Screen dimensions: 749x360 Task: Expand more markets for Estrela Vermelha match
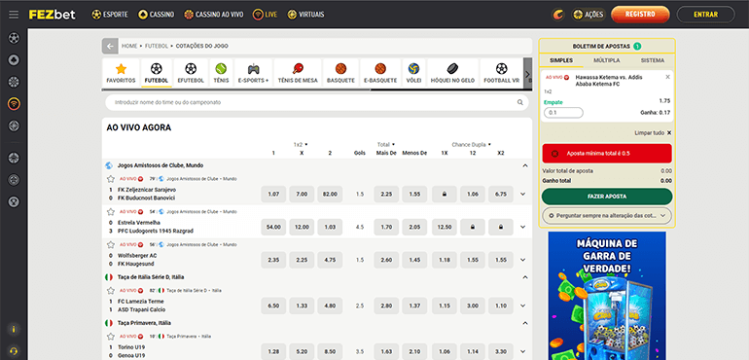pyautogui.click(x=522, y=227)
